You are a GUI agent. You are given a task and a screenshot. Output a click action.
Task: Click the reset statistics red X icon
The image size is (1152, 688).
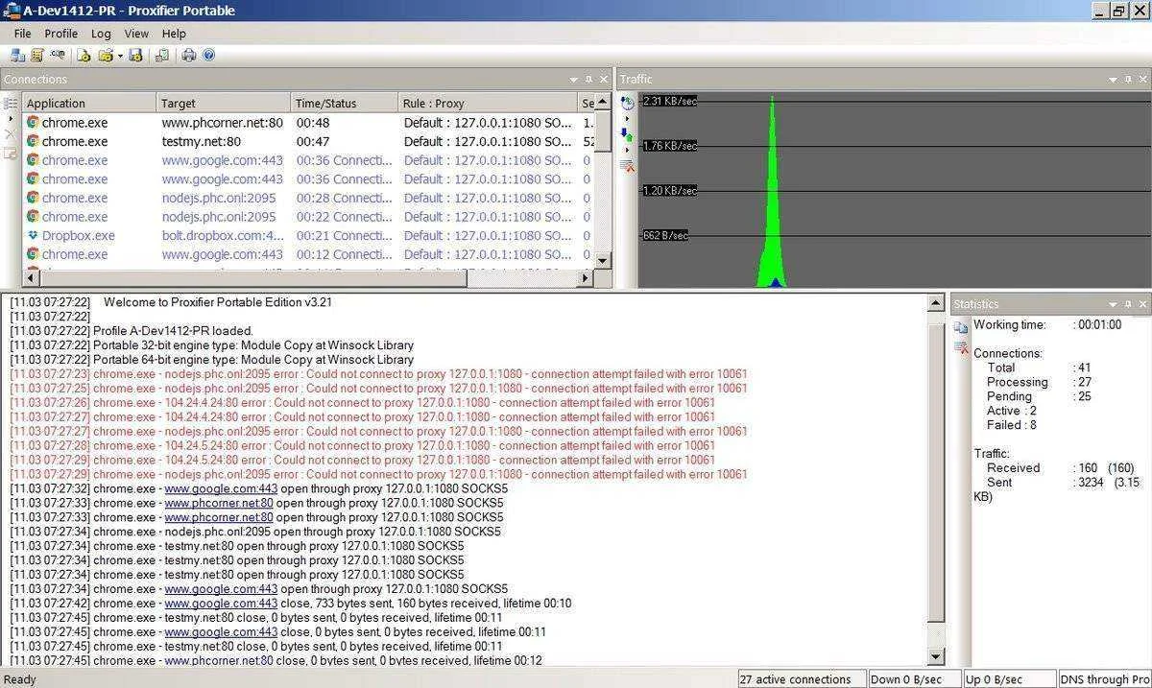[961, 346]
